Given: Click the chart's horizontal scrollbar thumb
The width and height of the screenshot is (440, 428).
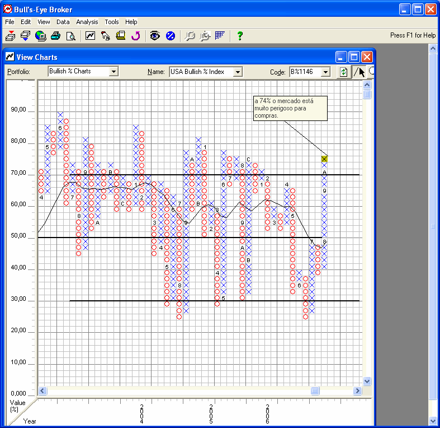Looking at the screenshot, I should [315, 390].
